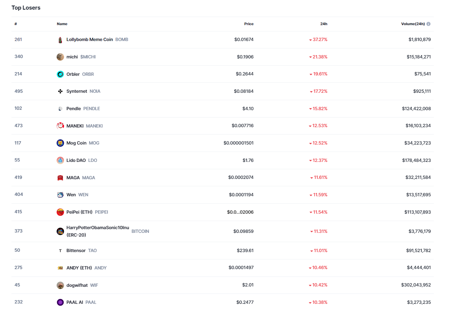Sort table by 24h change header
The image size is (463, 309).
pos(323,24)
